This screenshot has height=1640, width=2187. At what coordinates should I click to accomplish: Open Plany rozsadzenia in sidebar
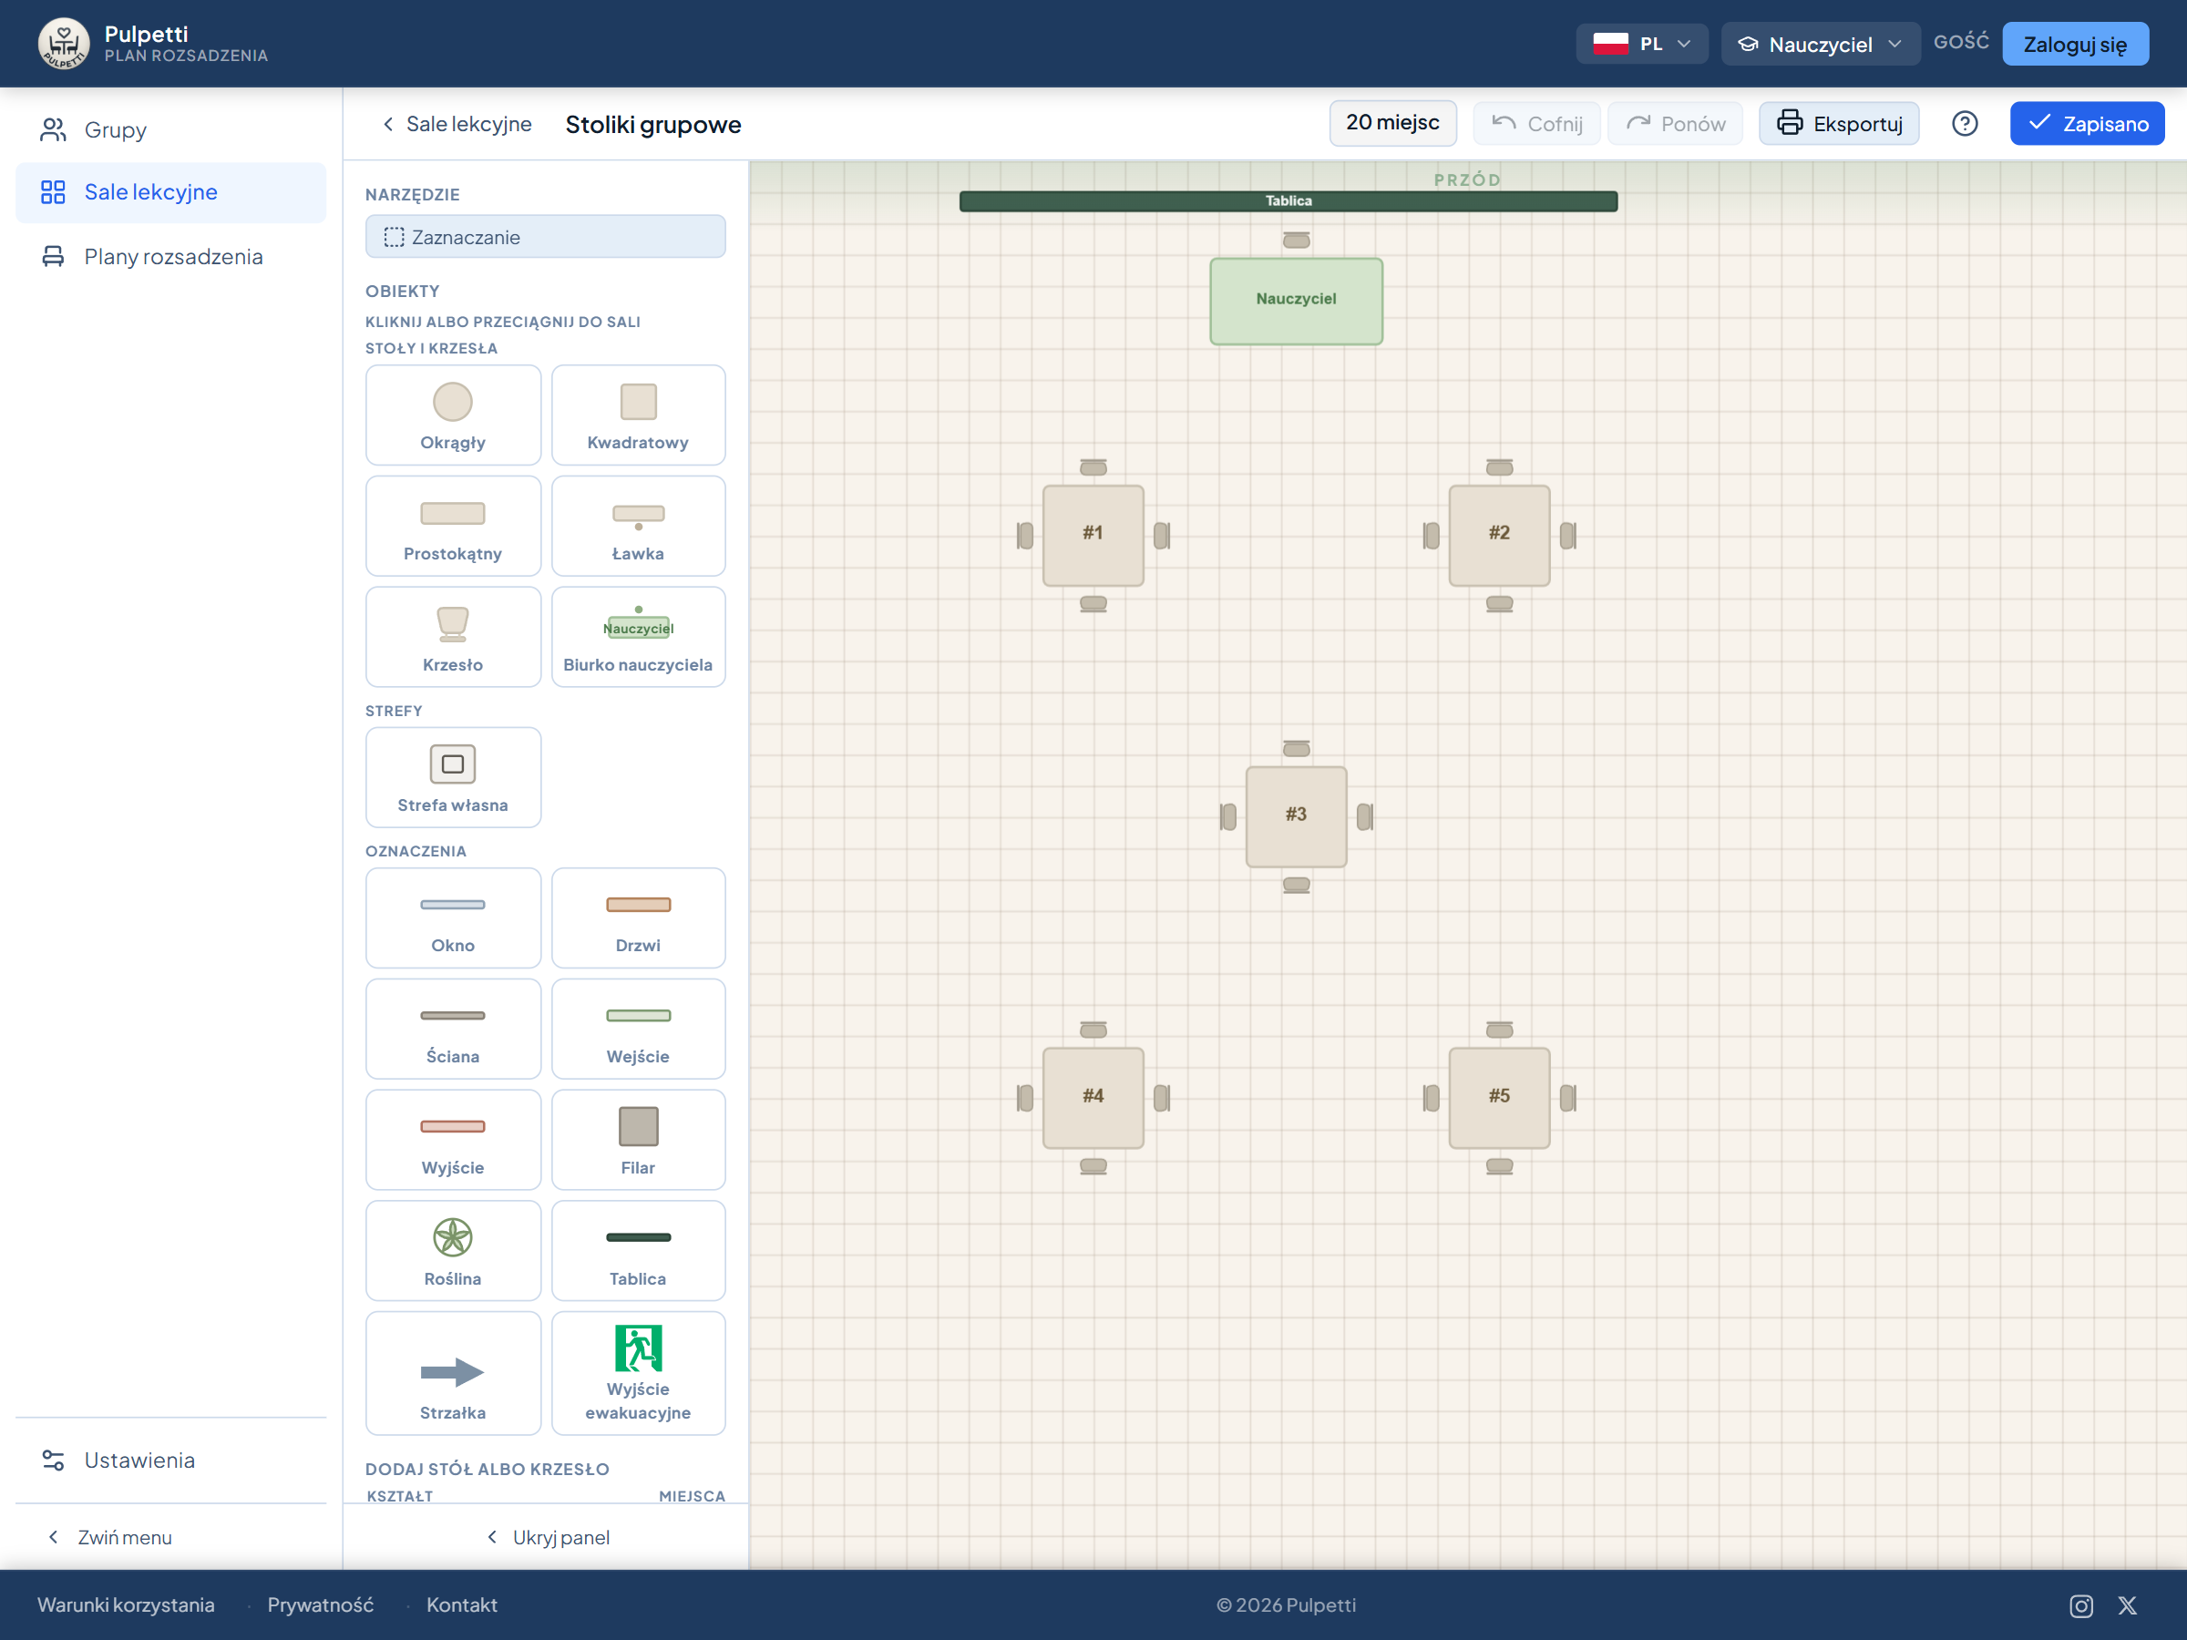171,257
